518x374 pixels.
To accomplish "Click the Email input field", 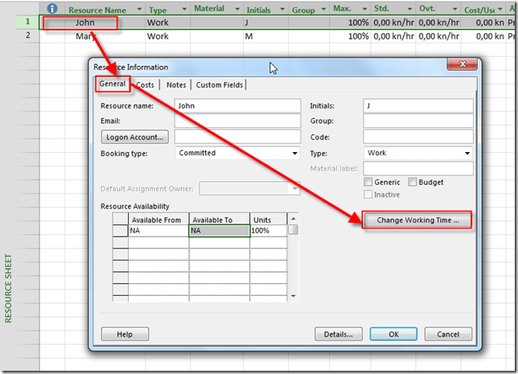I will (x=236, y=121).
